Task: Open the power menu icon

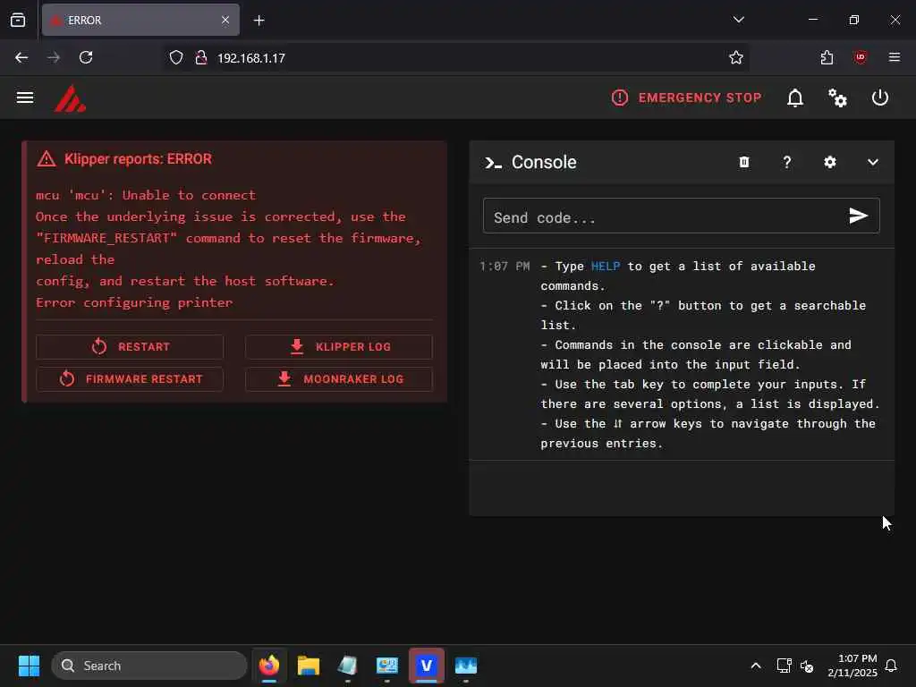Action: tap(880, 98)
